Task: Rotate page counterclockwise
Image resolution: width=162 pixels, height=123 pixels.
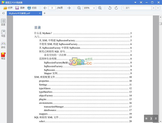Action: [110, 8]
